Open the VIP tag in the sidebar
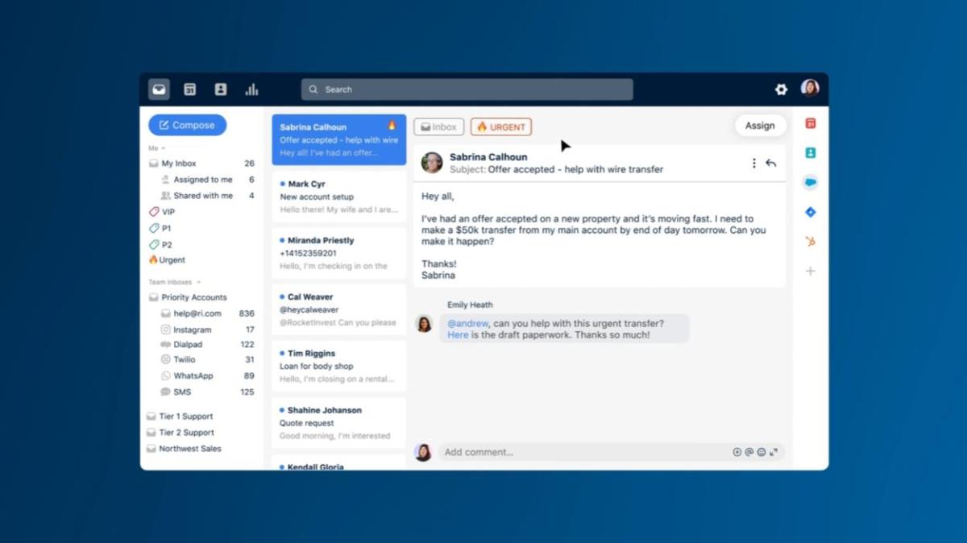Screen dimensions: 967x543 166,212
